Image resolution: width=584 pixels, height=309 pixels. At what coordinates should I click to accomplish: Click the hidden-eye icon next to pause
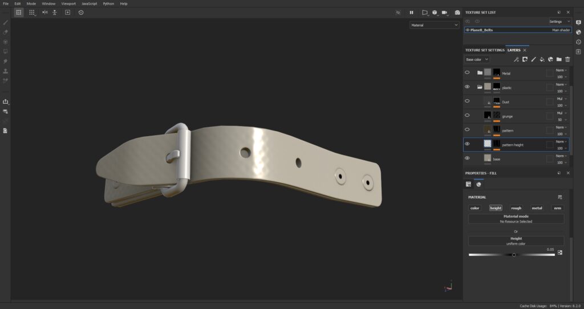click(398, 13)
